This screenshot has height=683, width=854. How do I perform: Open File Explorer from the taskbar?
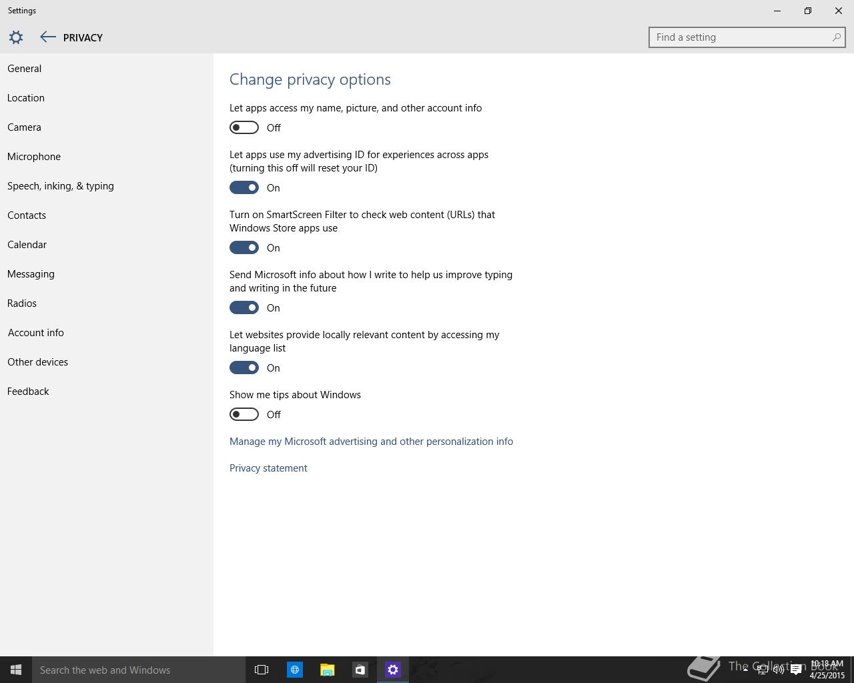(327, 670)
